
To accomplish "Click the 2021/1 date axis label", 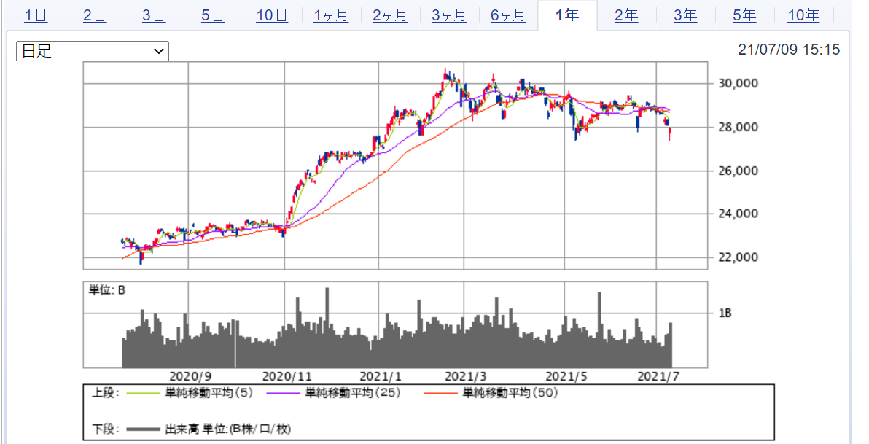I will pos(381,376).
